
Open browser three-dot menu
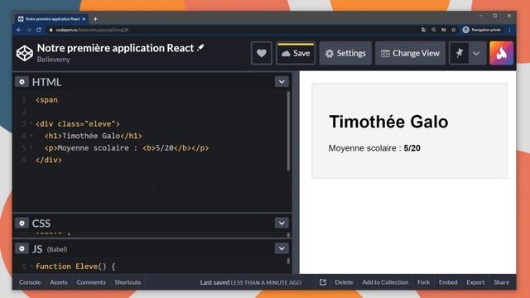point(509,30)
